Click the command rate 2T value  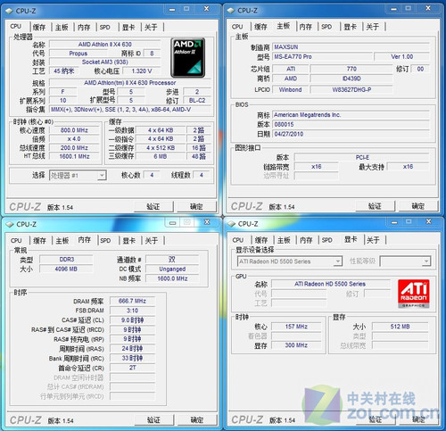132,368
